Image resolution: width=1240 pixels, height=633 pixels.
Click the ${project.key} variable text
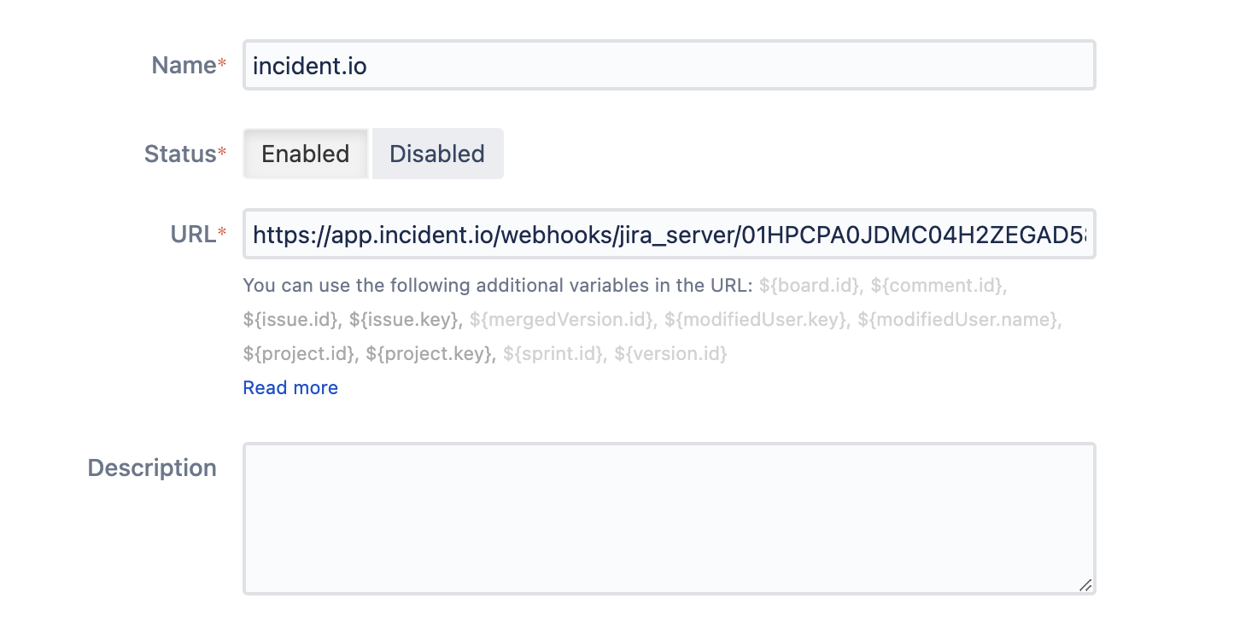coord(429,353)
